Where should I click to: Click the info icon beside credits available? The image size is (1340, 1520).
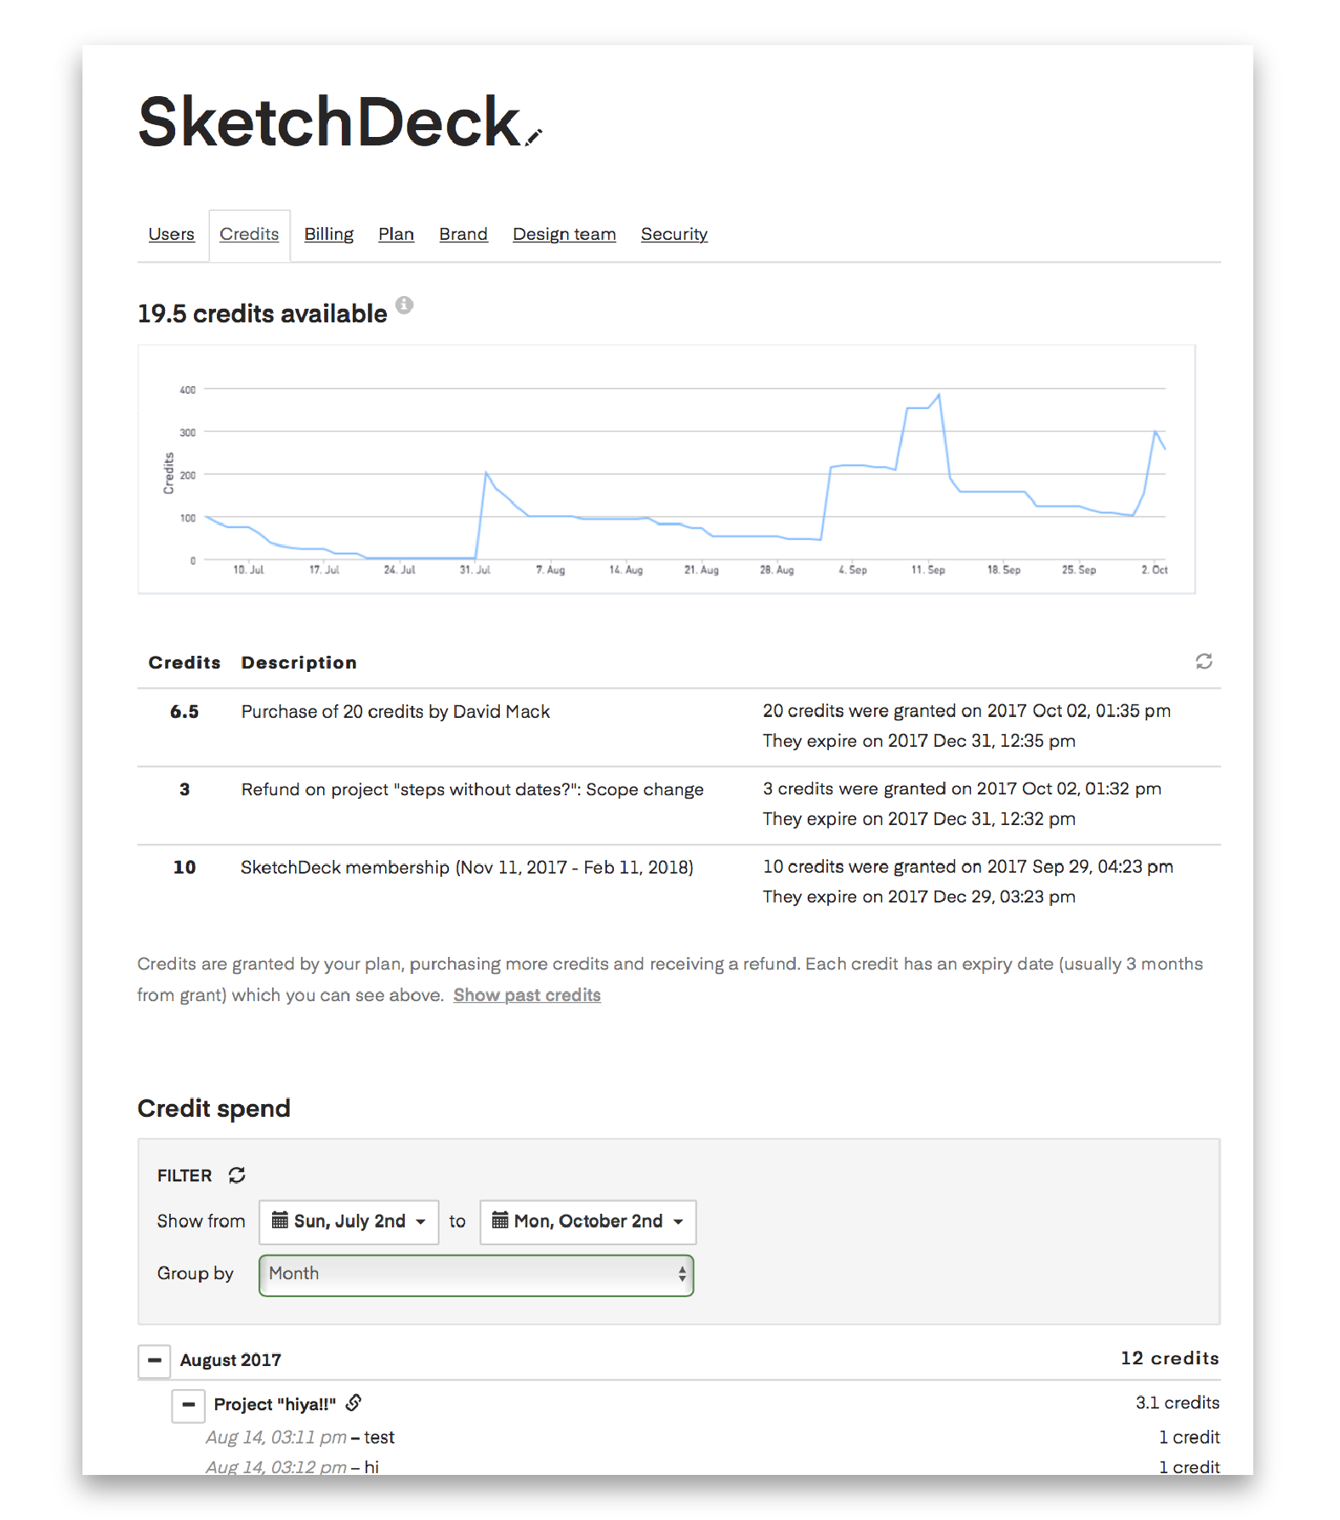pyautogui.click(x=405, y=305)
